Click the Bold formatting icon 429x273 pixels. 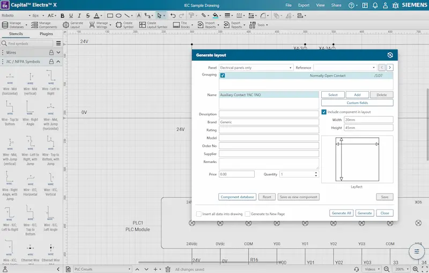(63, 16)
